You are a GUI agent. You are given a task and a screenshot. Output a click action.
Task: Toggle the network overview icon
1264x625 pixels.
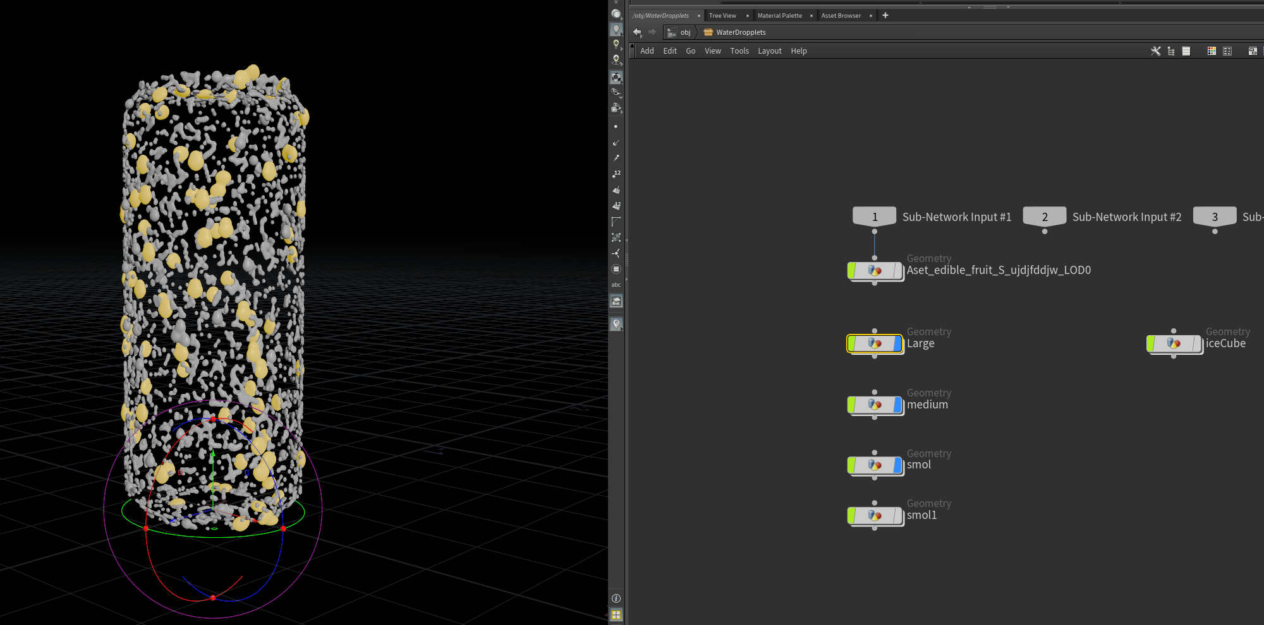click(x=1253, y=51)
